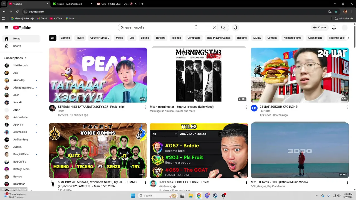Open a new browser tab
Image resolution: width=356 pixels, height=200 pixels.
(x=142, y=4)
